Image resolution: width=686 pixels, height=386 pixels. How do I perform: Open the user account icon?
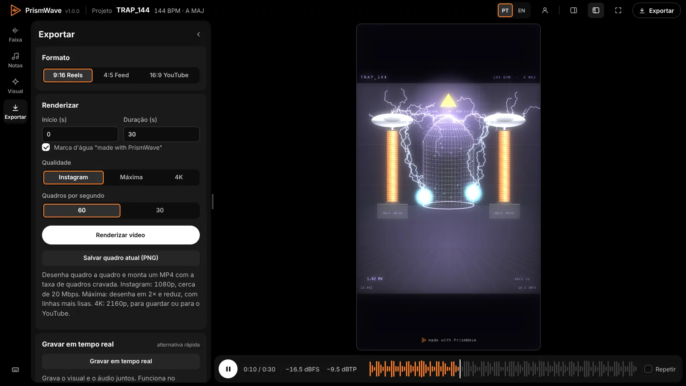pos(545,10)
